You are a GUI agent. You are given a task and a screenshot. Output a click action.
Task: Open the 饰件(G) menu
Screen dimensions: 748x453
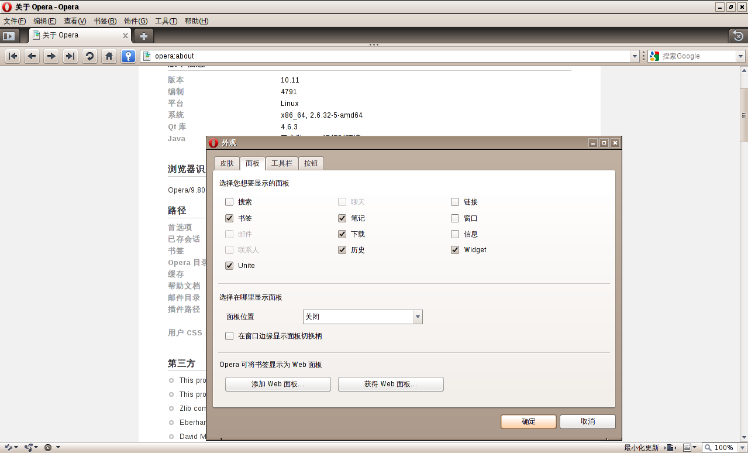[136, 21]
